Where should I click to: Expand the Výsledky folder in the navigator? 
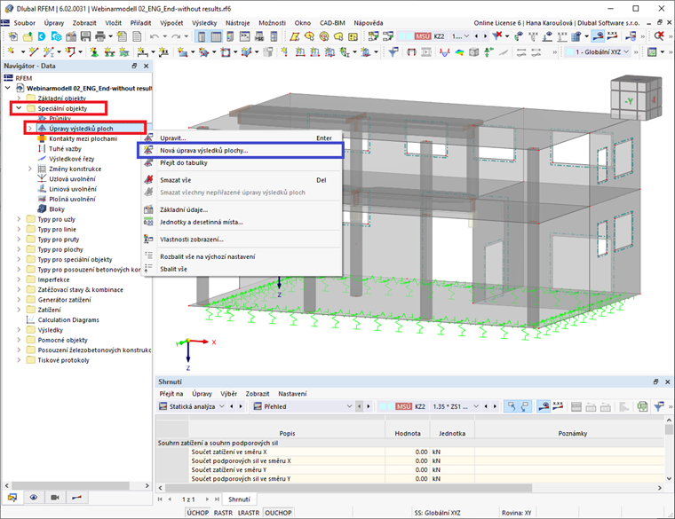click(x=19, y=330)
